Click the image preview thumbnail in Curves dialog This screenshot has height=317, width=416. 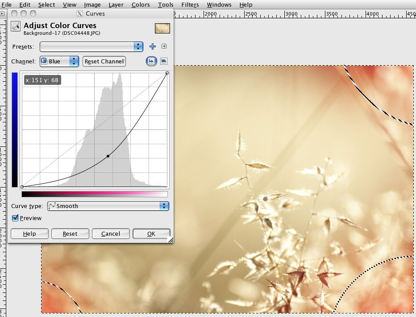(162, 29)
